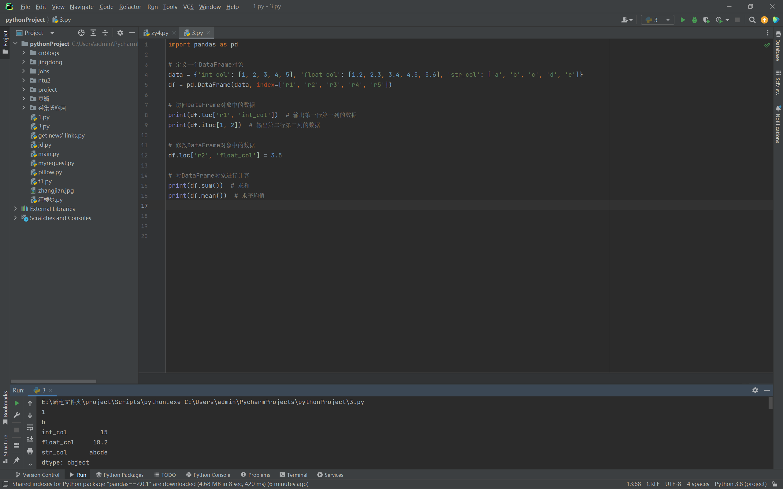Start debugging with the bug icon
The height and width of the screenshot is (489, 783).
tap(694, 20)
